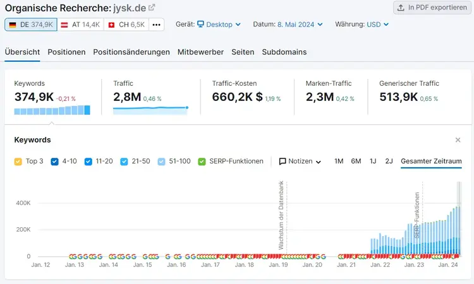Click 400K y-axis label
Screen dimensions: 474x284
pos(23,203)
